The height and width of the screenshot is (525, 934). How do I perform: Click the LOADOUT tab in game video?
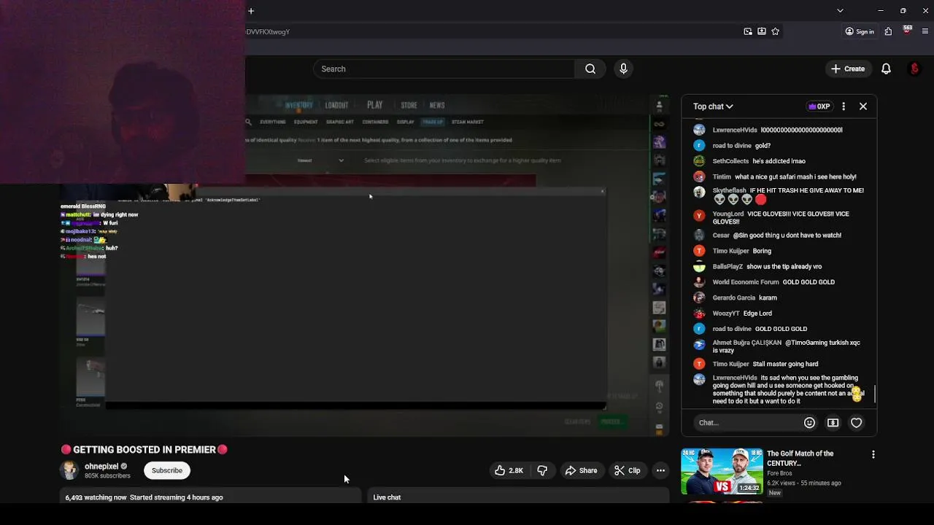(x=336, y=105)
